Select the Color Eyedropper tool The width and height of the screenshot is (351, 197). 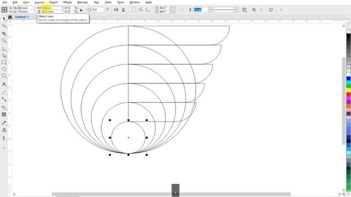tap(4, 123)
